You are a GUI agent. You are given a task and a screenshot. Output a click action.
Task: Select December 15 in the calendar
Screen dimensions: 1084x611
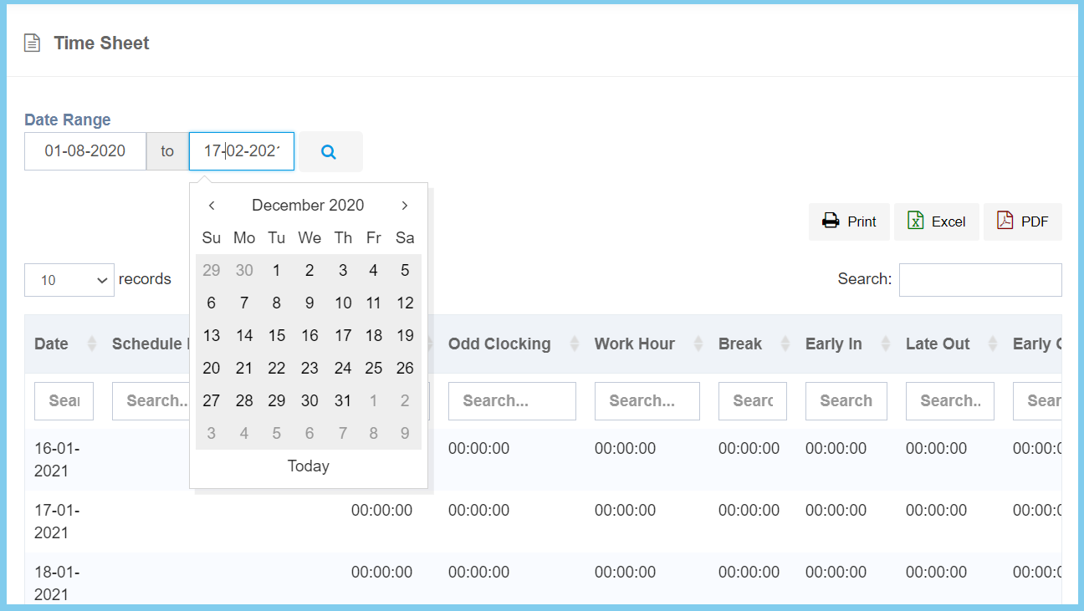277,336
